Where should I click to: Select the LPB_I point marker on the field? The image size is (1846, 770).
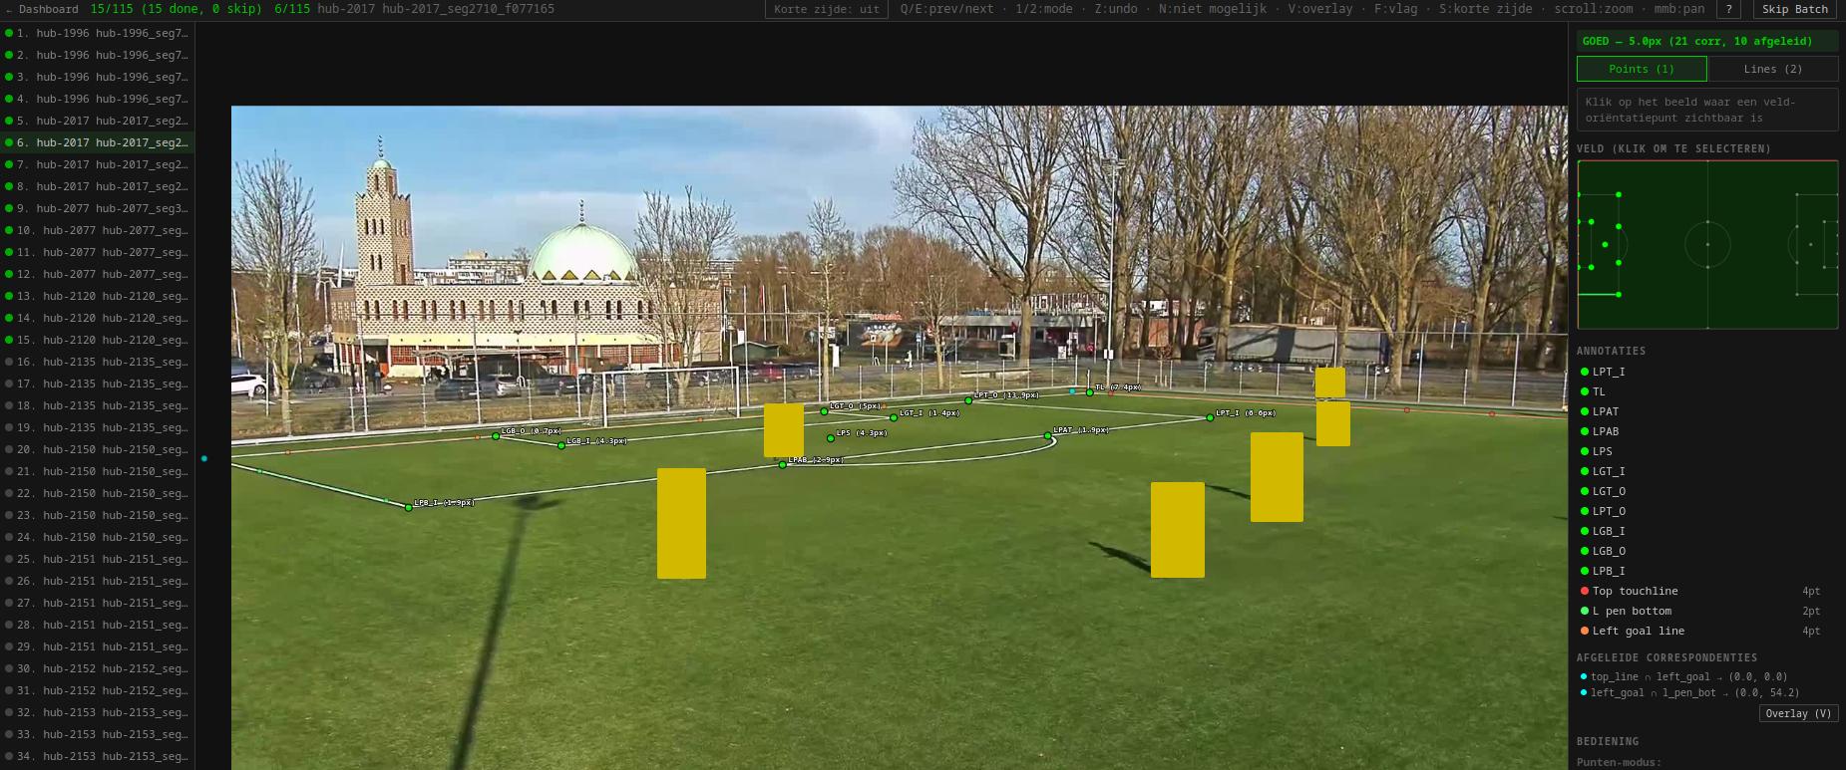(x=408, y=507)
